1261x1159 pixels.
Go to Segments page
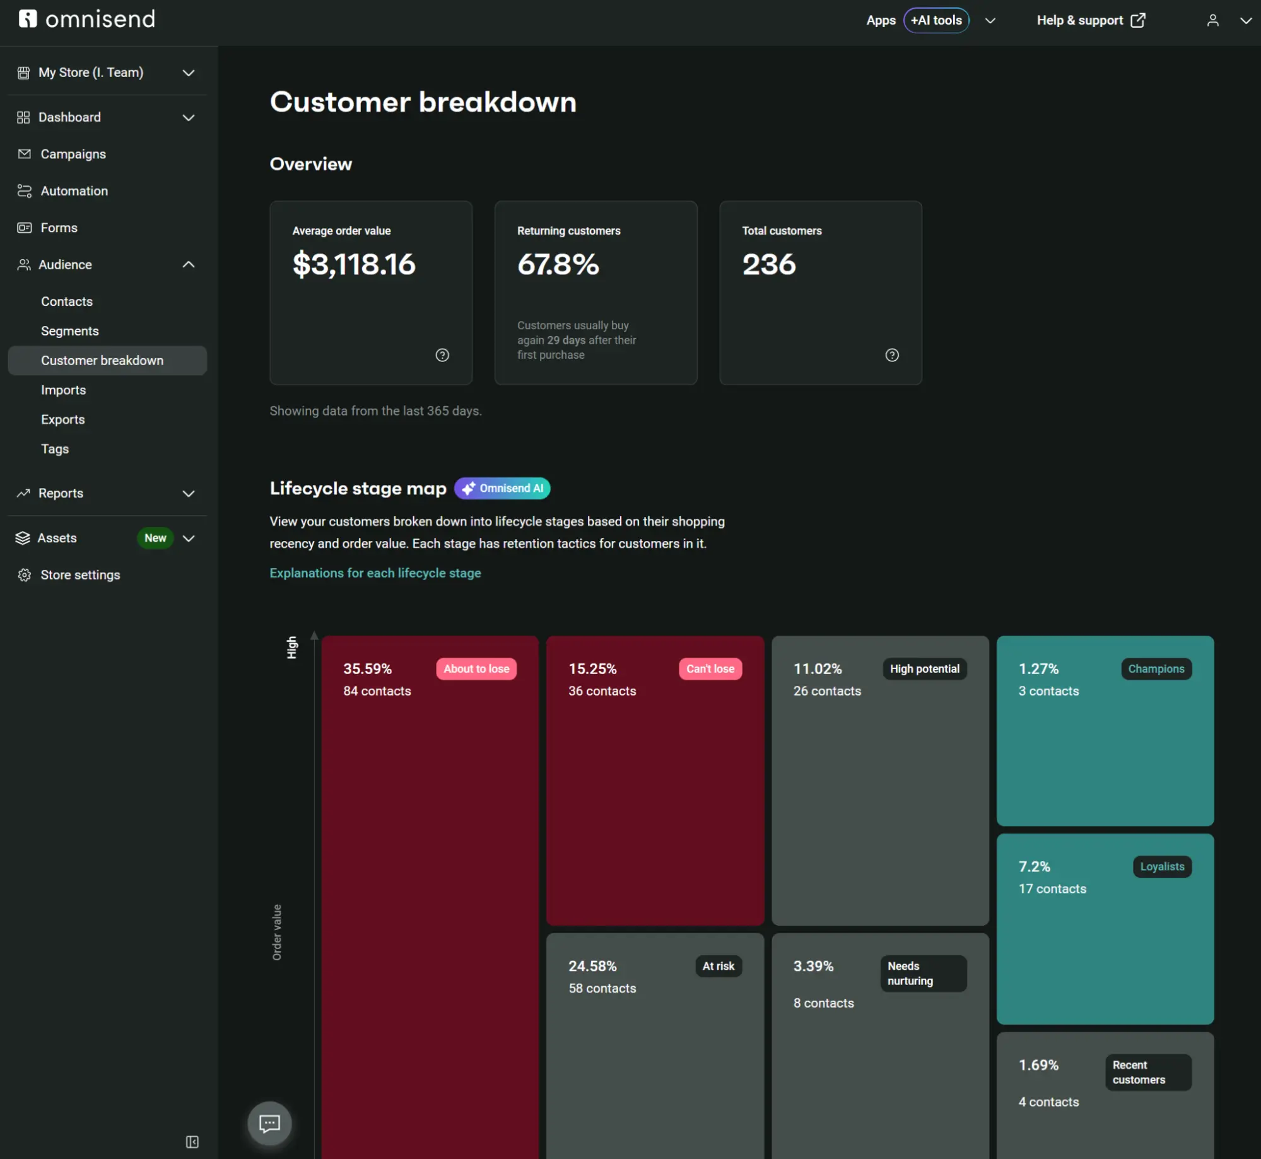pyautogui.click(x=70, y=331)
